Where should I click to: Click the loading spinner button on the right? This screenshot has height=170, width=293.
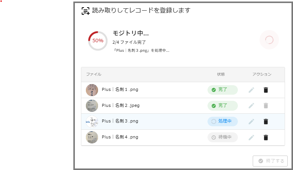[x=269, y=40]
